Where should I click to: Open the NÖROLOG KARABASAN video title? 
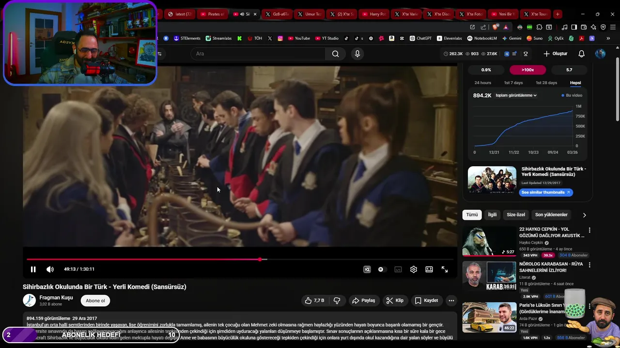click(x=551, y=267)
